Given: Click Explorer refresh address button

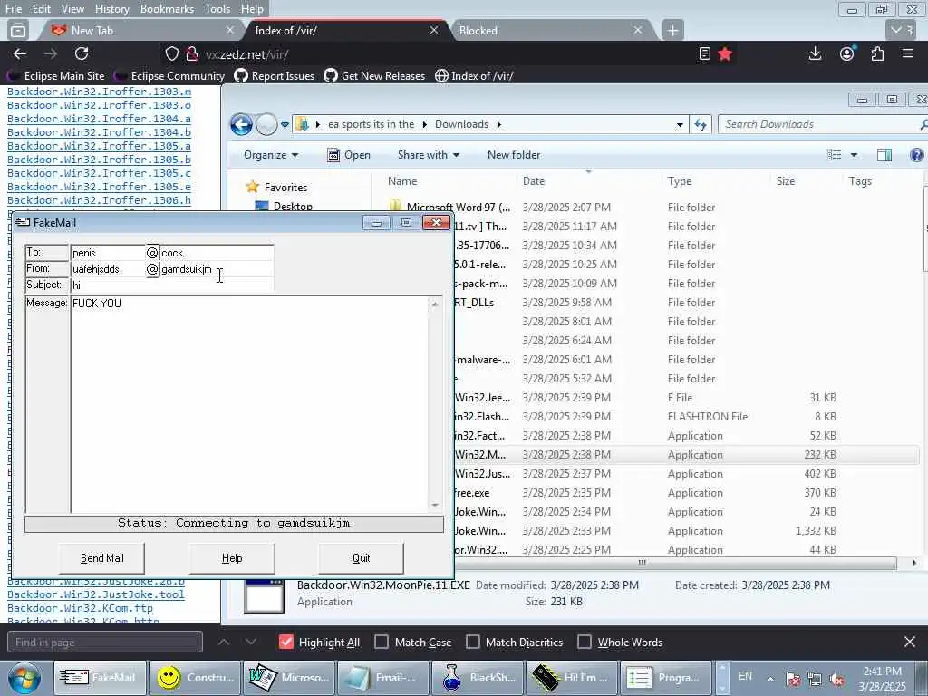Looking at the screenshot, I should tap(701, 124).
